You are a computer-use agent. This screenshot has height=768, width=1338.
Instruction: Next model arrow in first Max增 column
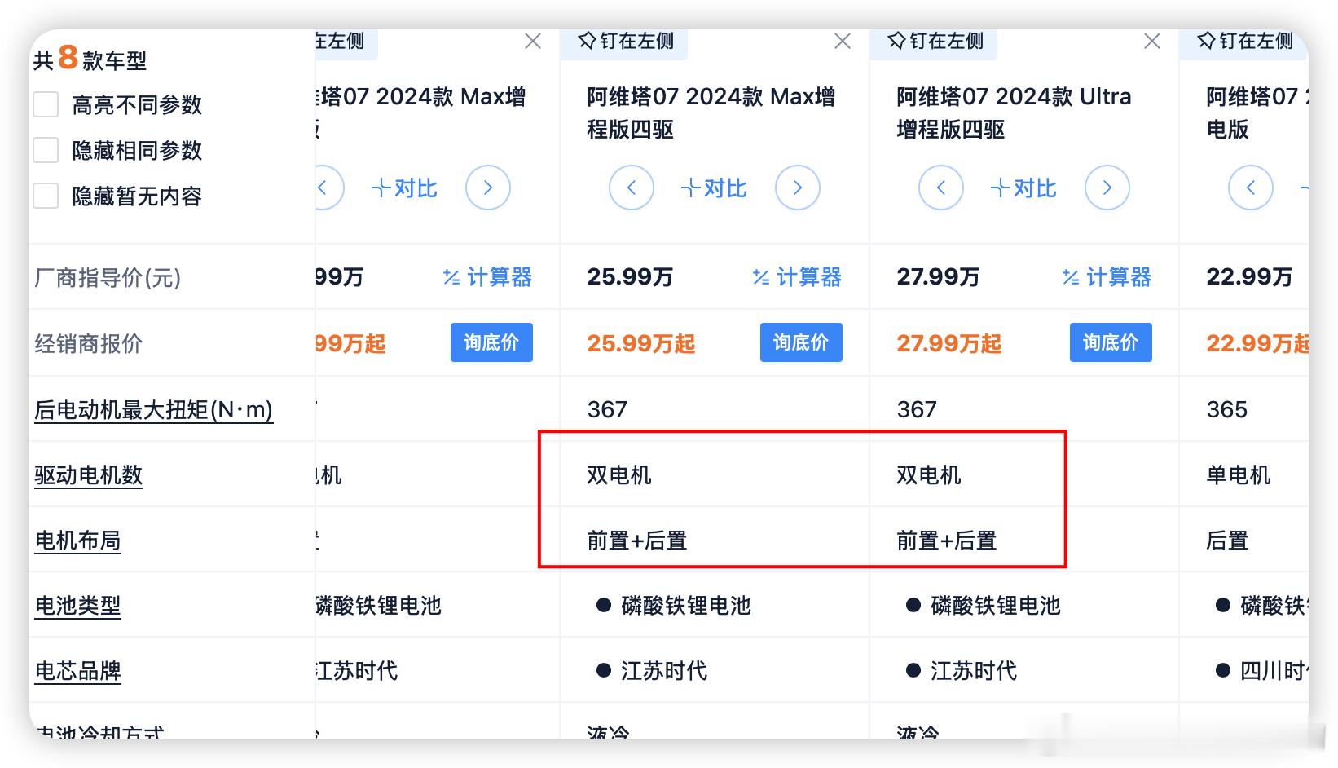pyautogui.click(x=488, y=188)
